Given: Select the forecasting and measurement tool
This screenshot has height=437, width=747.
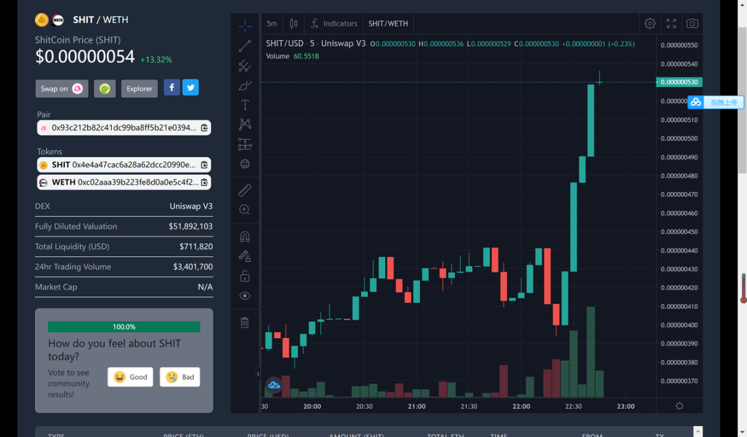Looking at the screenshot, I should click(x=245, y=144).
